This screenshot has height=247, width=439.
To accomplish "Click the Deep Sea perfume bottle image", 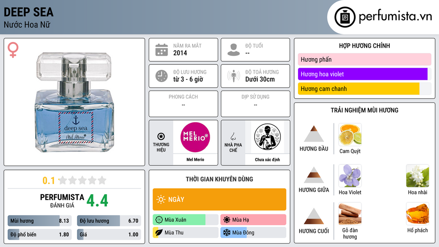I will click(74, 102).
